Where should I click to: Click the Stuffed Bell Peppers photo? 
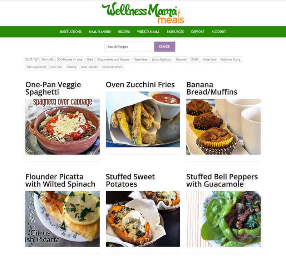point(223,219)
